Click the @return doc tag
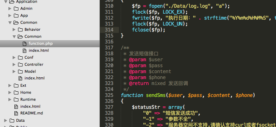 pyautogui.click(x=139, y=83)
